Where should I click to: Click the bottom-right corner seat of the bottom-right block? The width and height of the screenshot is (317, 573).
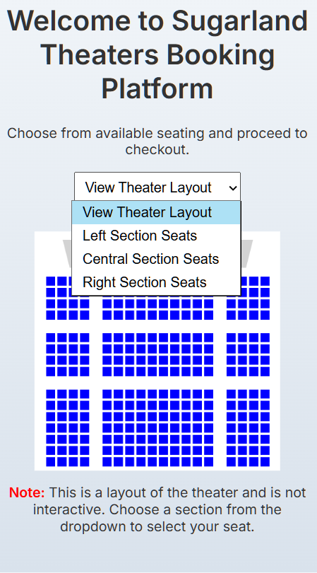[x=265, y=462]
